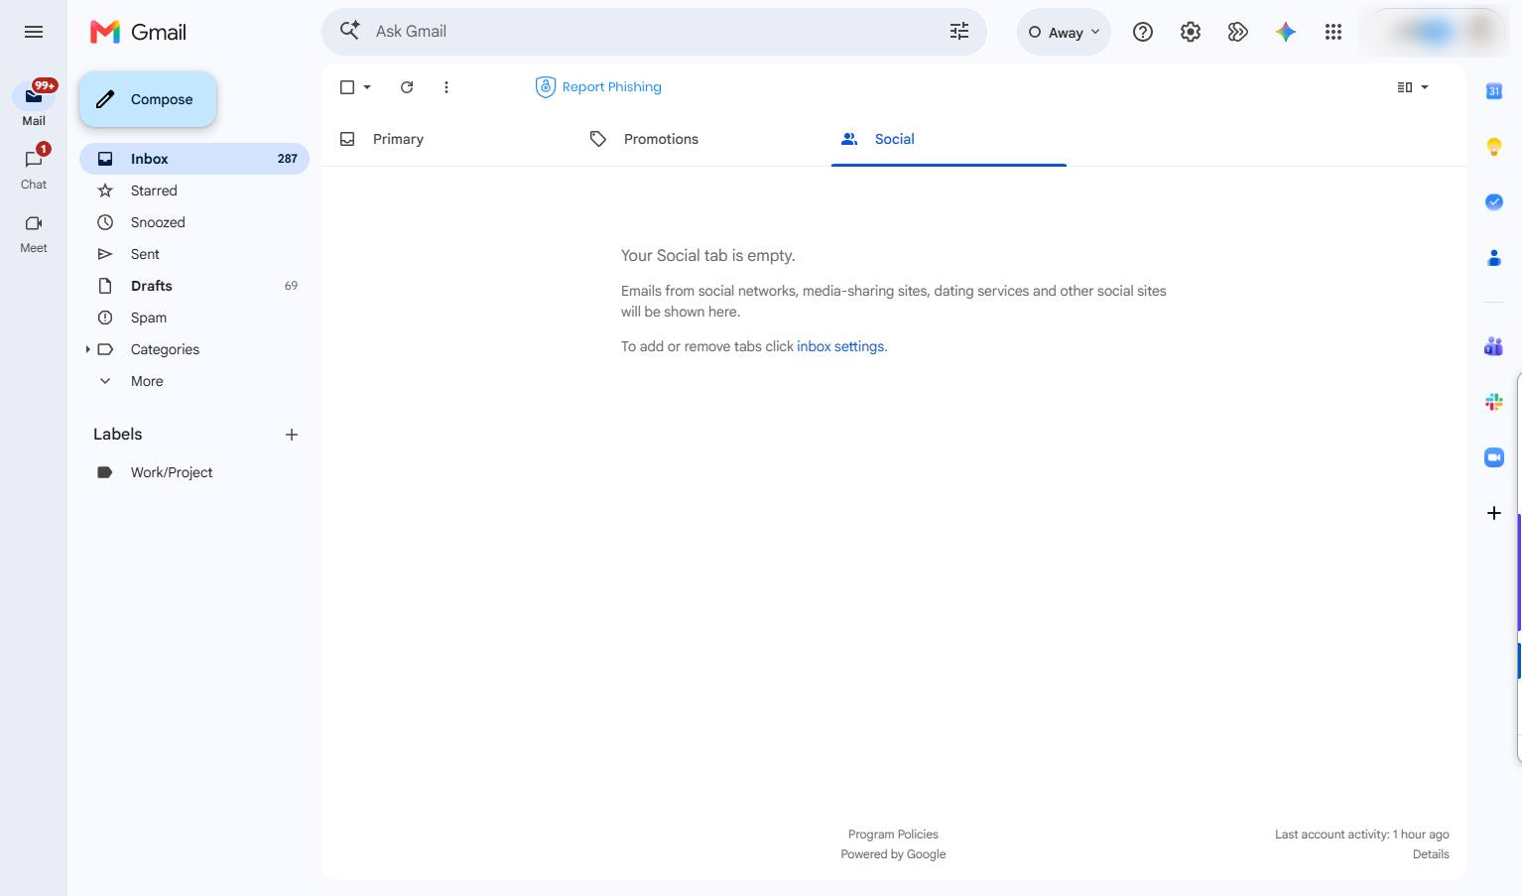The height and width of the screenshot is (896, 1522).
Task: Open the main menu hamburger icon
Action: point(34,32)
